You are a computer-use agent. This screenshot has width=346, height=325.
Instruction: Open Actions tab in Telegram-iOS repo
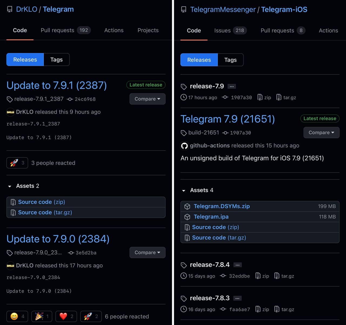coord(328,31)
